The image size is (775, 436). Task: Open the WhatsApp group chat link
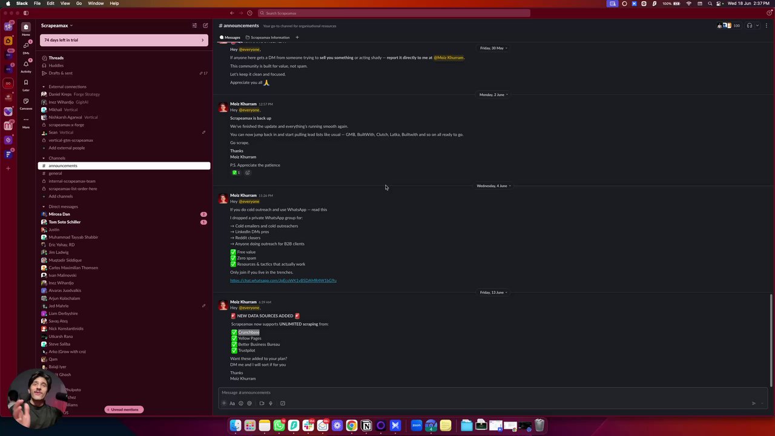283,280
